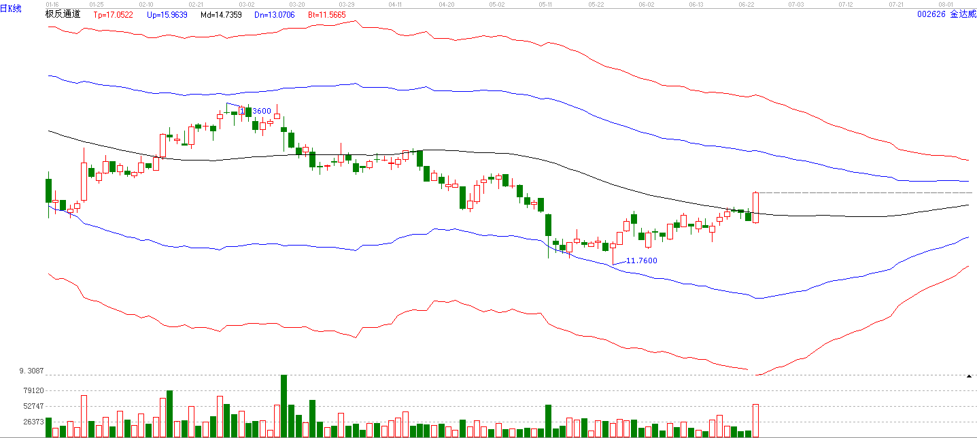Click the 08-01 date label
The image size is (977, 438).
click(x=946, y=4)
